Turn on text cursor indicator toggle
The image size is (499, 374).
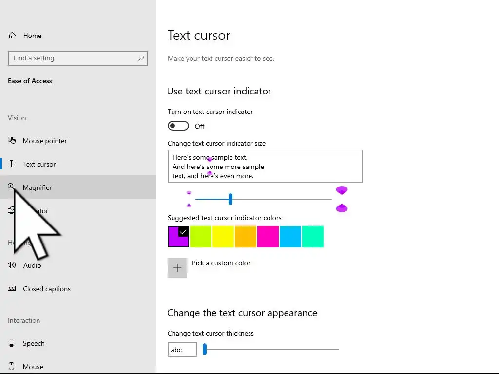tap(178, 126)
